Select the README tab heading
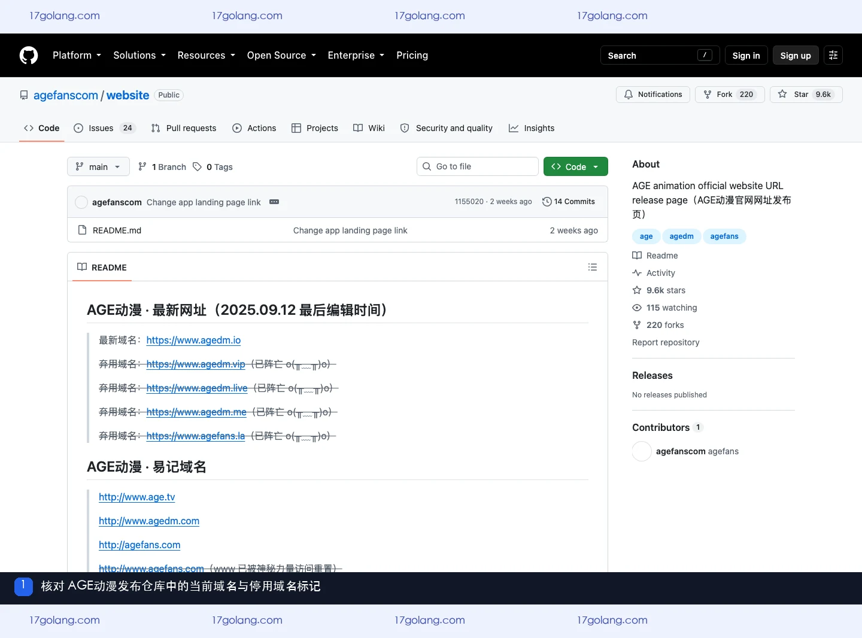Screen dimensions: 862x638 [x=102, y=268]
